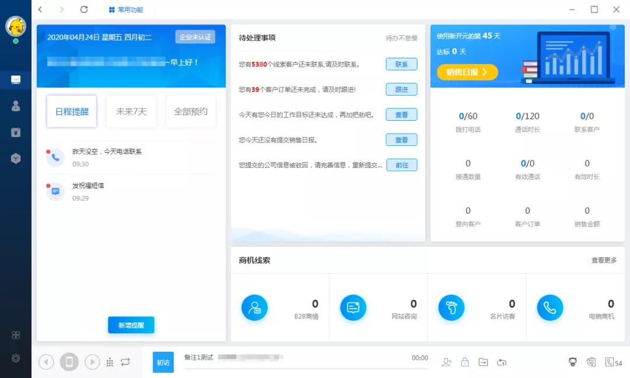Switch to the 常用功能 tab
This screenshot has width=630, height=378.
tap(126, 9)
